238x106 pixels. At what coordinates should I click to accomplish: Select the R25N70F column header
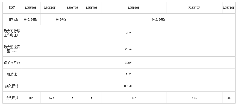(92, 8)
